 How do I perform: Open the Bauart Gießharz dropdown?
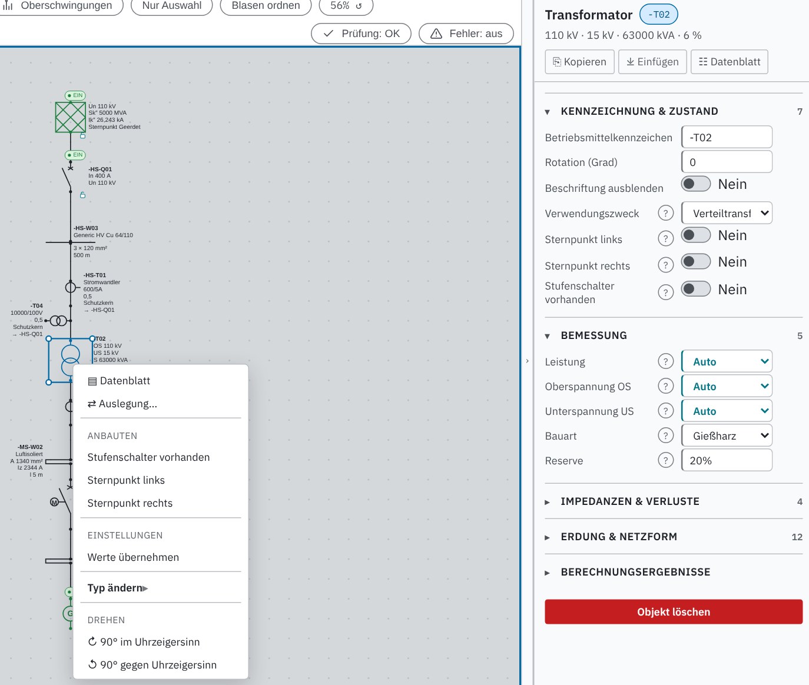tap(727, 435)
